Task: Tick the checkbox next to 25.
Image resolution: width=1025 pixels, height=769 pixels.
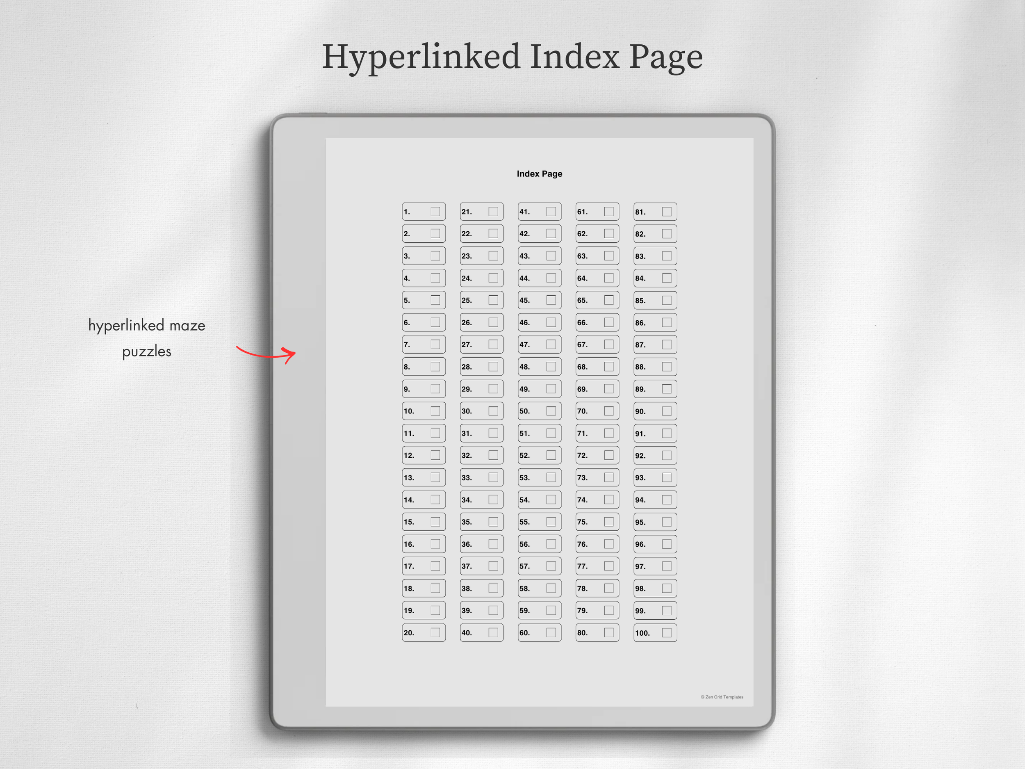Action: (493, 300)
